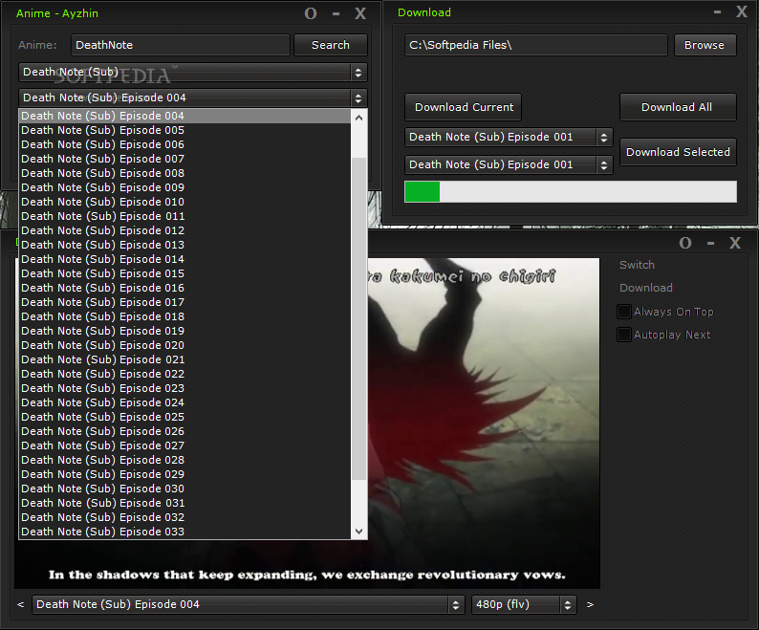
Task: Choose Death Note (Sub) Episode 014
Action: pos(184,259)
